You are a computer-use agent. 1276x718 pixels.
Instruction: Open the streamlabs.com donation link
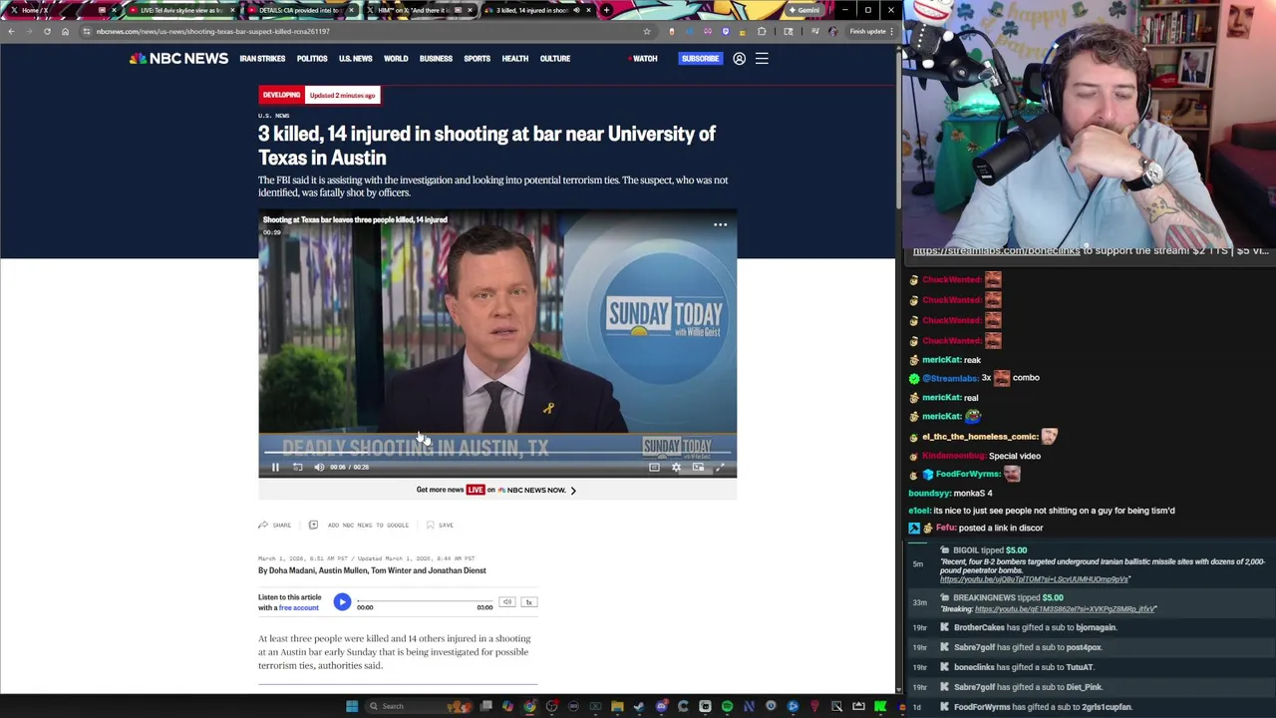click(996, 251)
